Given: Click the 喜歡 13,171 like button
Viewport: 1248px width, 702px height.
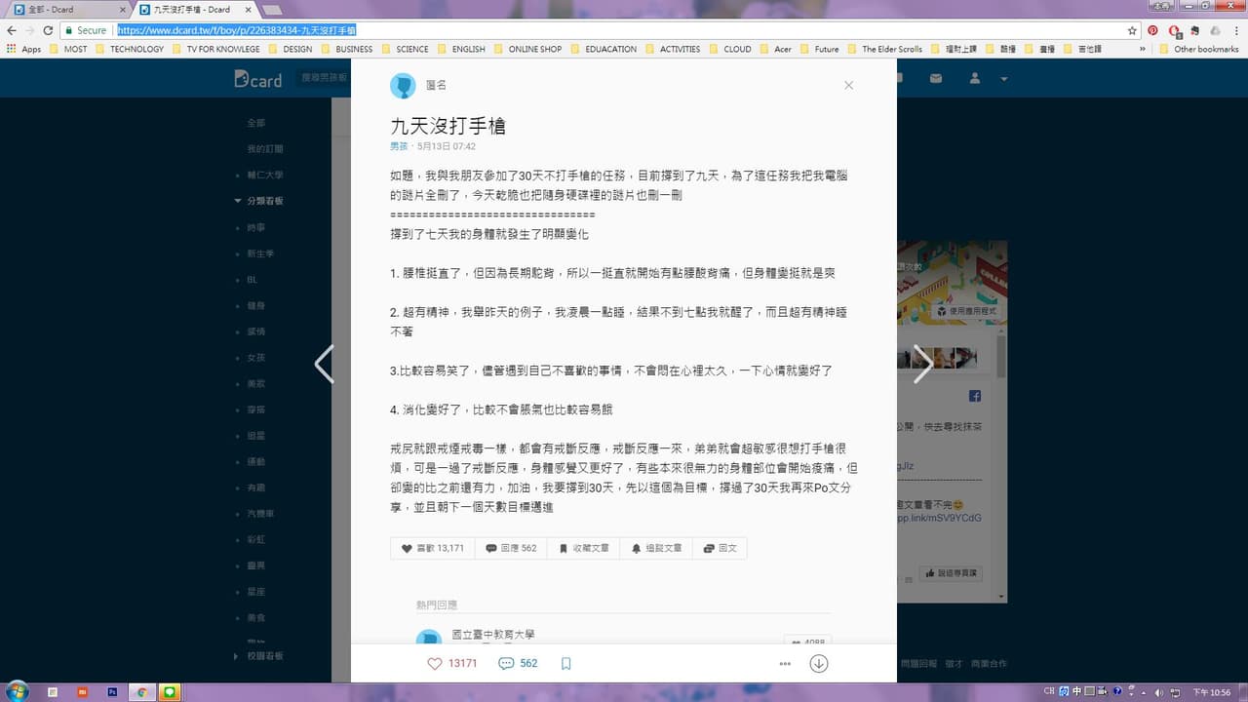Looking at the screenshot, I should [433, 548].
